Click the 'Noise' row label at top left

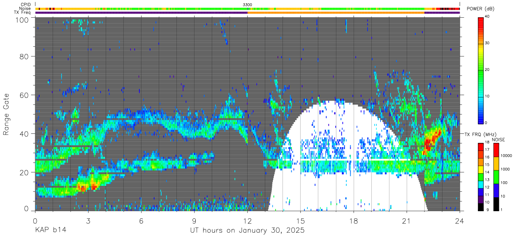point(25,8)
